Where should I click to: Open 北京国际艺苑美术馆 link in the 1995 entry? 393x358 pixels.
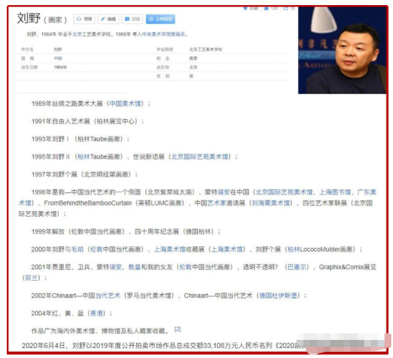click(x=199, y=156)
